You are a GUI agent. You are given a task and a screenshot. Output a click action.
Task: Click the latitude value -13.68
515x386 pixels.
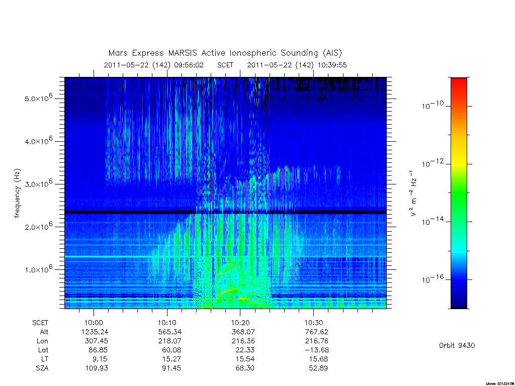[317, 350]
